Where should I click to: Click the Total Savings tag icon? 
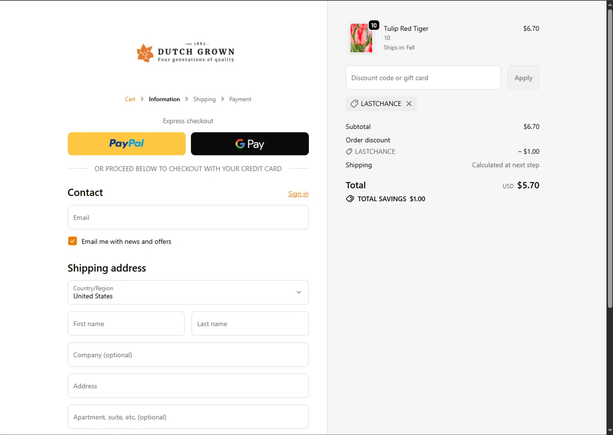[x=350, y=199]
